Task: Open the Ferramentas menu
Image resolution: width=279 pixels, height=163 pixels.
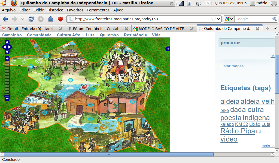Action: coord(98,10)
